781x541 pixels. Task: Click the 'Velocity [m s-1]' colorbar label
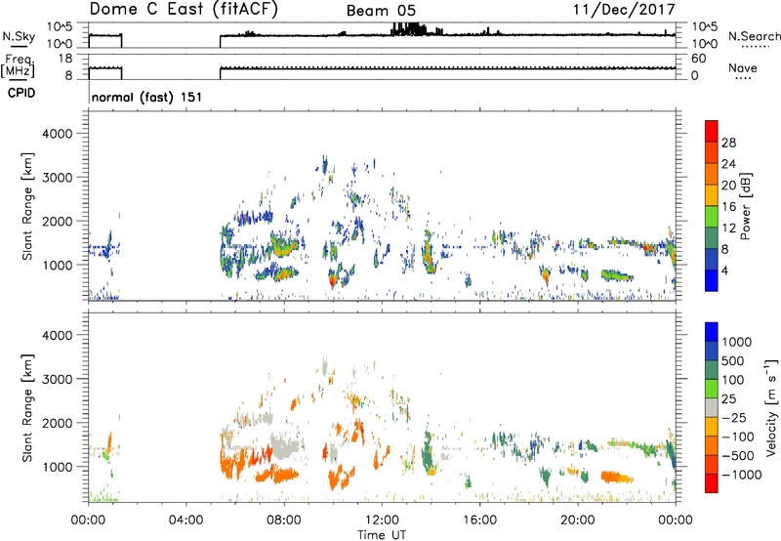[771, 407]
